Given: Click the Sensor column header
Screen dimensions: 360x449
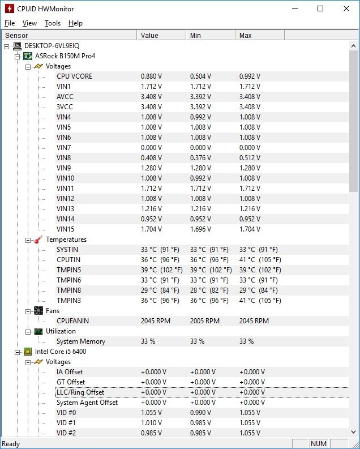Looking at the screenshot, I should 69,35.
